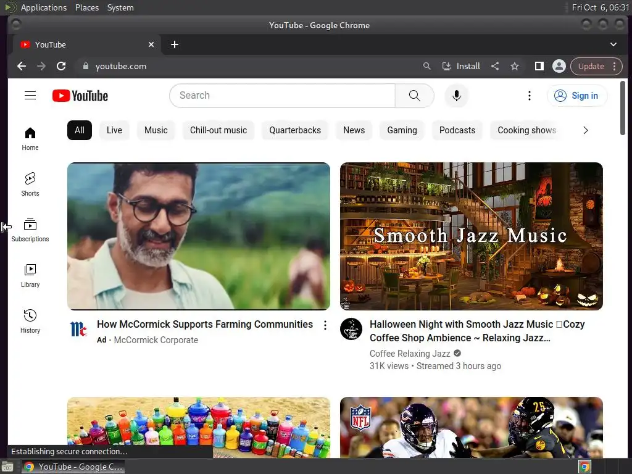Select the Gaming chip
Image resolution: width=632 pixels, height=474 pixels.
pos(402,130)
